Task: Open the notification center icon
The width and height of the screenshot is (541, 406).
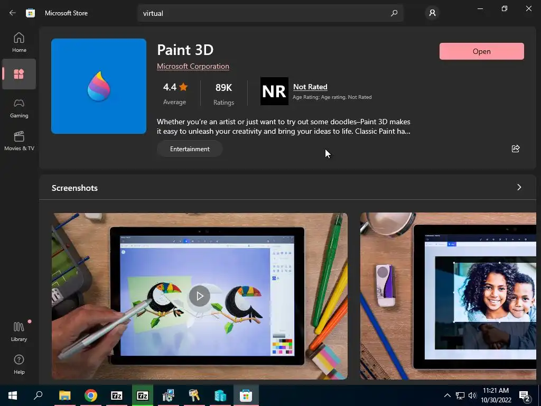Action: tap(524, 395)
